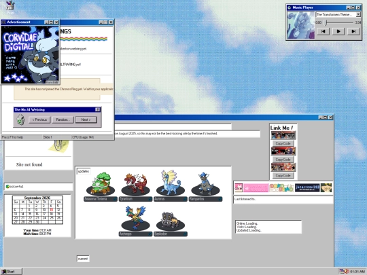Click the Music Player title bar icon
The width and height of the screenshot is (367, 275).
(x=290, y=7)
